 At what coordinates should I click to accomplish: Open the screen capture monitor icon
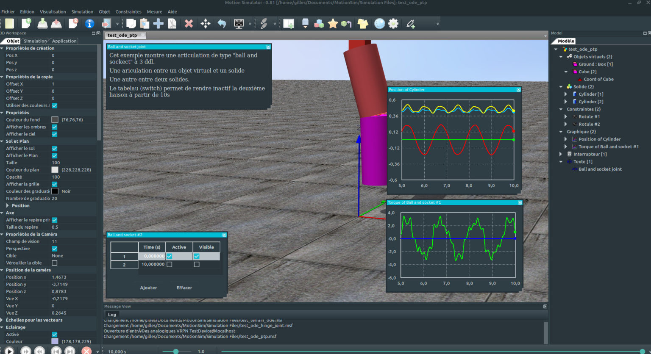[239, 24]
